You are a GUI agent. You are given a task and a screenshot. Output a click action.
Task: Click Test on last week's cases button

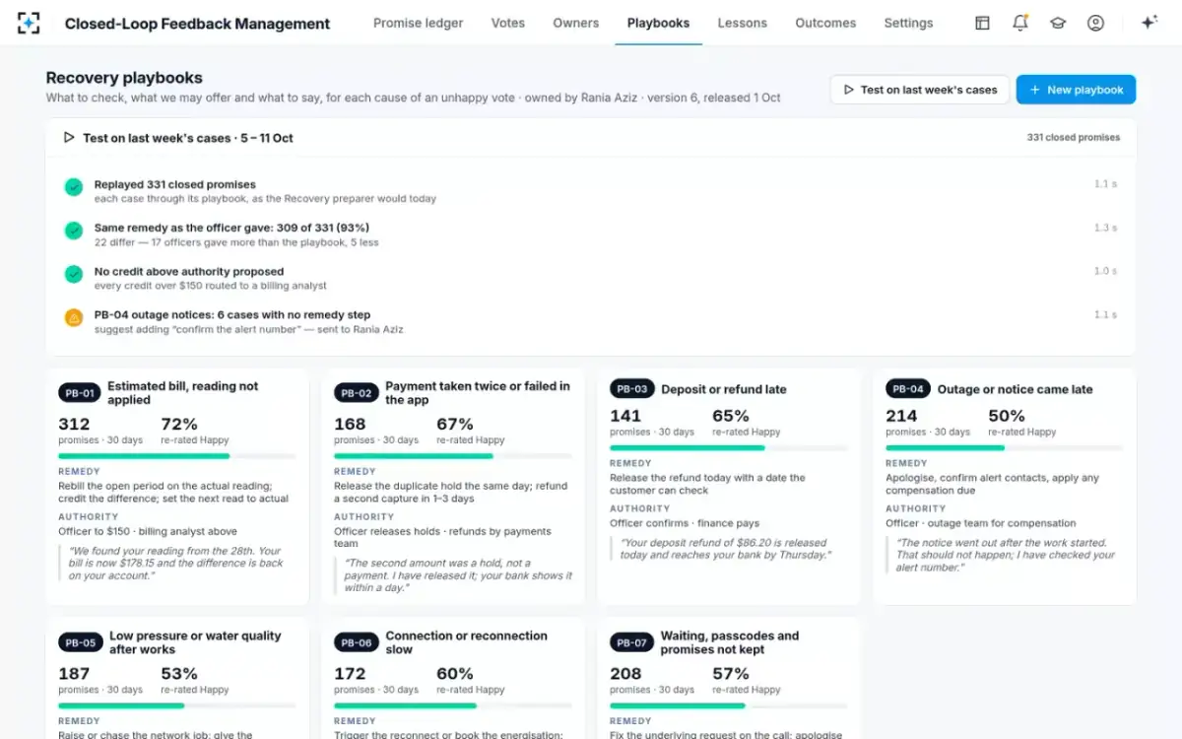(920, 90)
